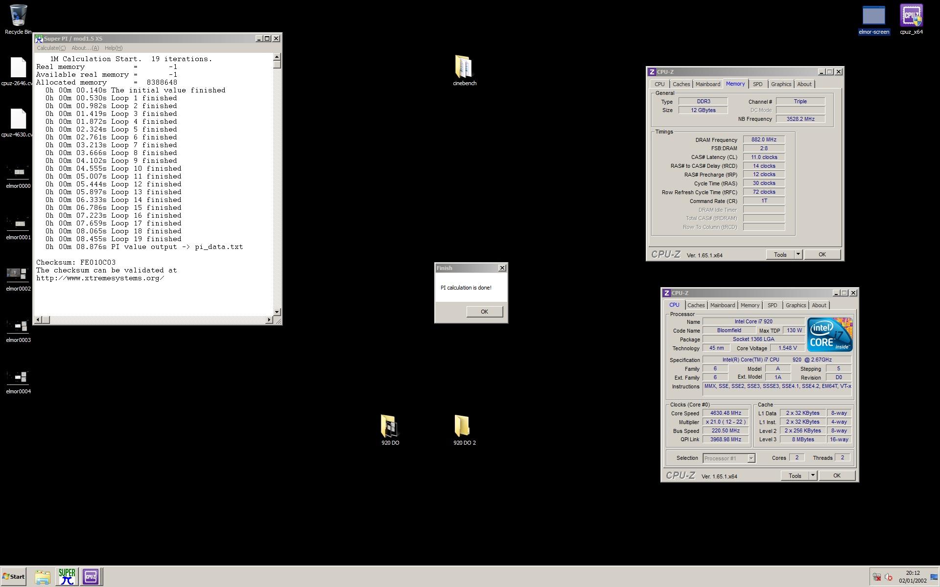Open the Start menu
Image resolution: width=940 pixels, height=587 pixels.
point(14,577)
